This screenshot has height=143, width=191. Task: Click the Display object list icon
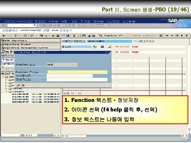(x=53, y=36)
